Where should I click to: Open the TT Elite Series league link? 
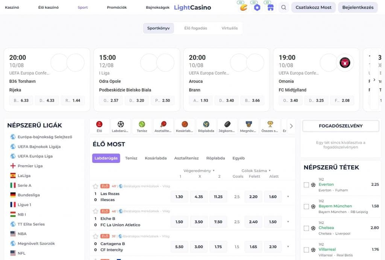pos(31,224)
